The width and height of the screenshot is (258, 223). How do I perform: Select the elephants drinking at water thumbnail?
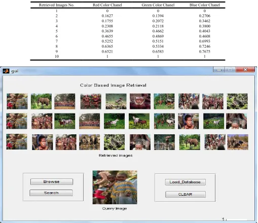89,142
